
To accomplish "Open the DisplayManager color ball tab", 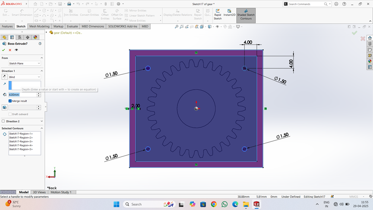I will [35, 37].
